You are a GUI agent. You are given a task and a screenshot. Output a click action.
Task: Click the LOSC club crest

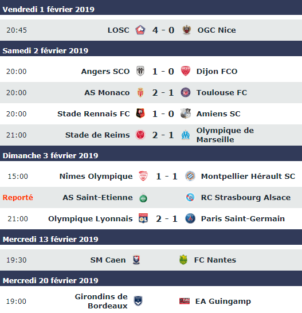click(140, 30)
